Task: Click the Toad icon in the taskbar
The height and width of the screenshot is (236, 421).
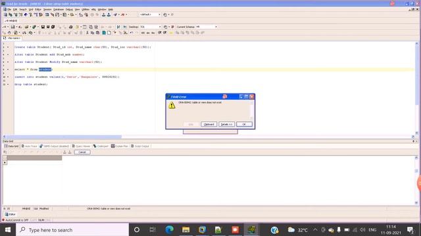Action: point(251,229)
